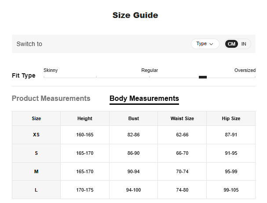The image size is (267, 203).
Task: Click the chevron arrow in Type selector
Action: pyautogui.click(x=212, y=44)
